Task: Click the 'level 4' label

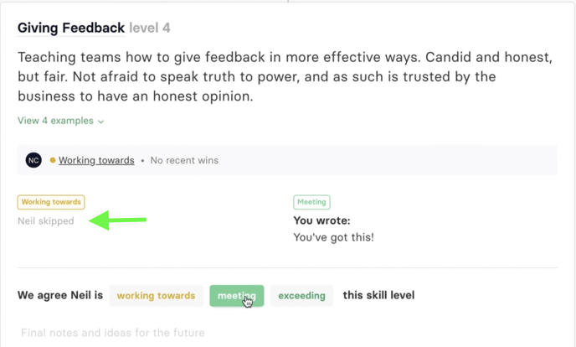Action: 150,28
